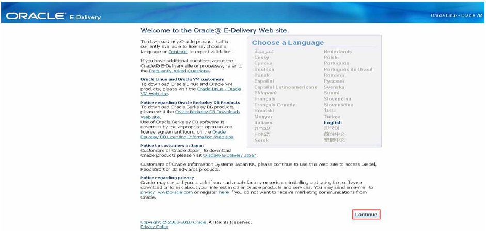Viewport: 486px width, 231px height.
Task: Visit Oracle Linux - Oracle VM Web site link
Action: point(191,91)
